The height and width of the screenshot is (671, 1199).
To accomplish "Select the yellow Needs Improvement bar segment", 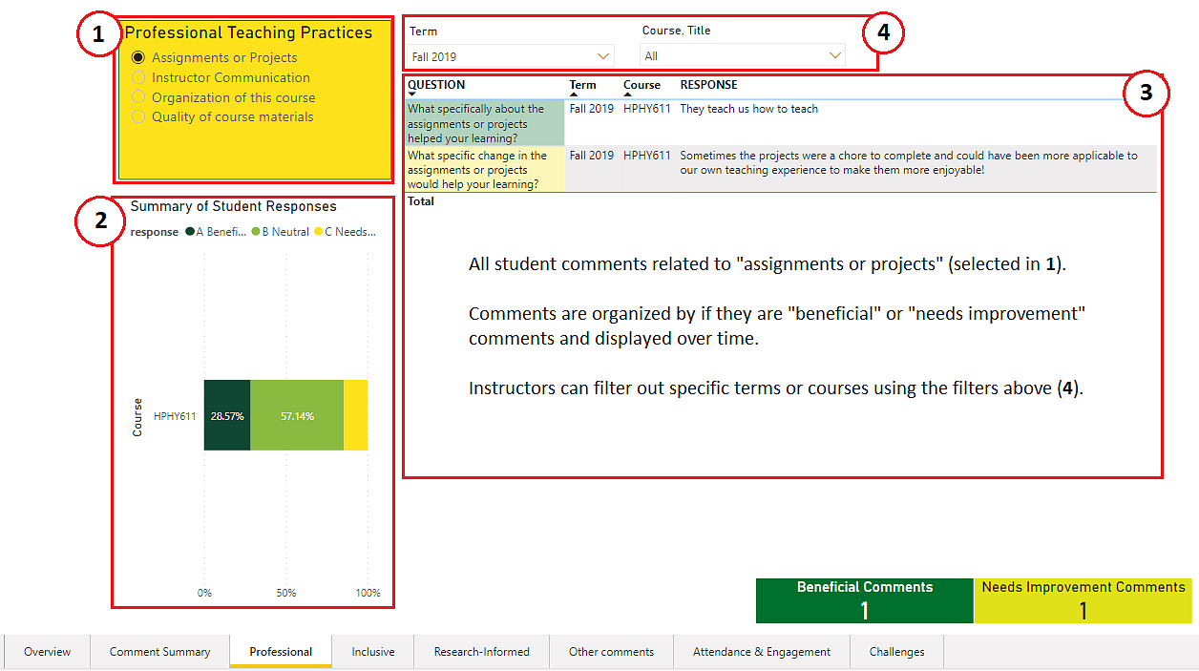I will [355, 415].
